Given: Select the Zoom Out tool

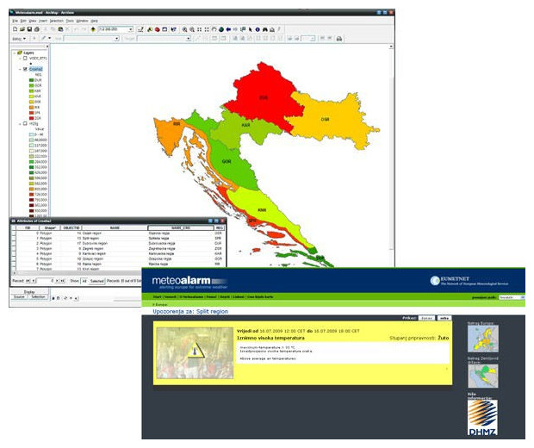Looking at the screenshot, I should click(x=192, y=29).
